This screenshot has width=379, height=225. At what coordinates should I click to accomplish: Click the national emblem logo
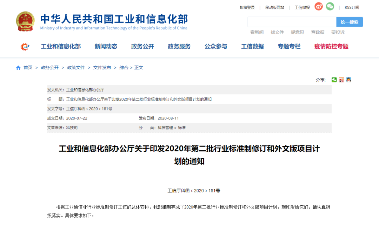(x=25, y=22)
